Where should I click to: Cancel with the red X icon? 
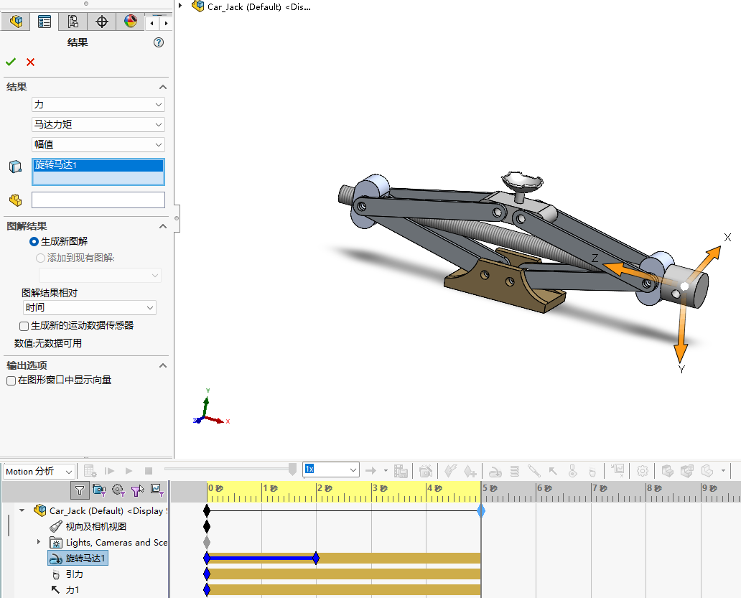[30, 62]
